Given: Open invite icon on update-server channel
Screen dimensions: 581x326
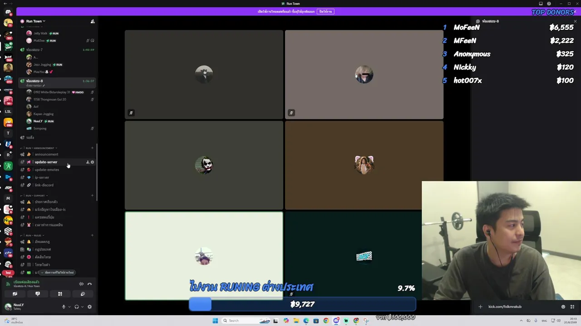Looking at the screenshot, I should tap(88, 162).
